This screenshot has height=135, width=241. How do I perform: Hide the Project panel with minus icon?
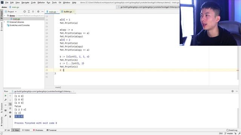pos(43,12)
